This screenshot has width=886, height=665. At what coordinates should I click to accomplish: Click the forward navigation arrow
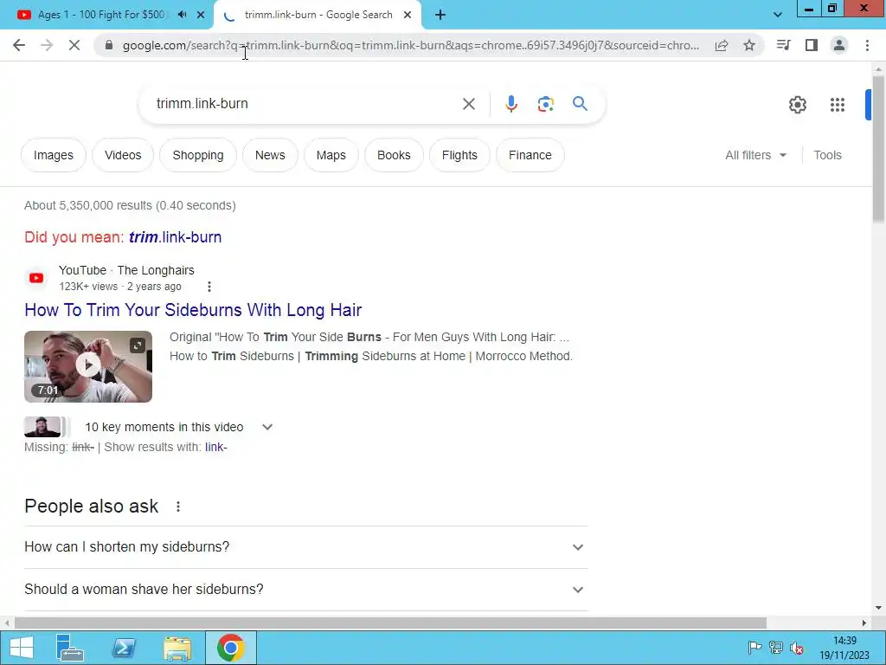point(47,45)
